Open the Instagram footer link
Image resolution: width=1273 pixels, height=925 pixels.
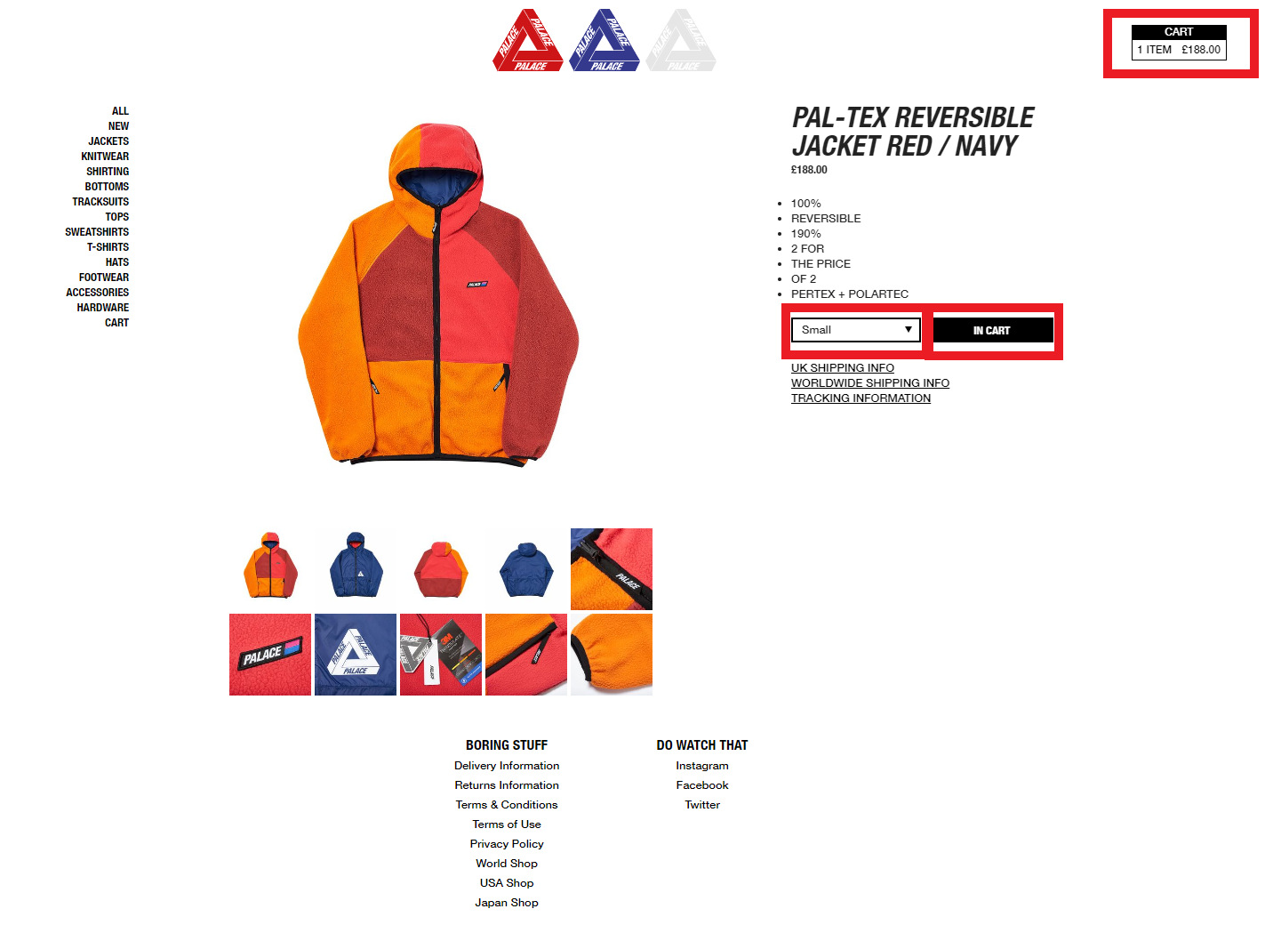702,766
